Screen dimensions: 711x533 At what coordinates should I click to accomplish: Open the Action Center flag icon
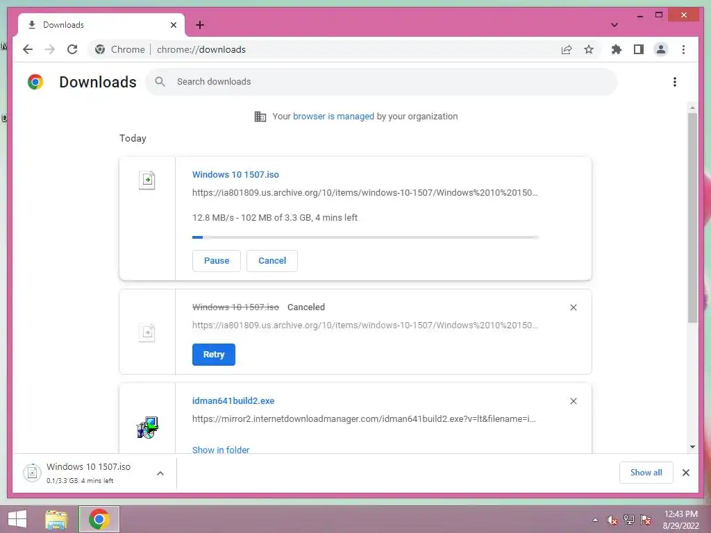[646, 520]
